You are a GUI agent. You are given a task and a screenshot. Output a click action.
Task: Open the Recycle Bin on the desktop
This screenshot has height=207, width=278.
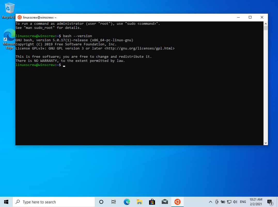pyautogui.click(x=9, y=8)
